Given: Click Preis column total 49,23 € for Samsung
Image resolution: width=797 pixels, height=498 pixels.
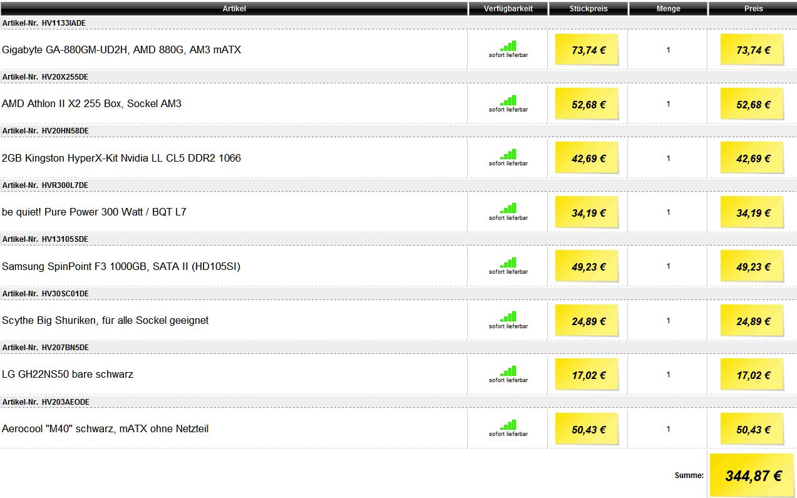Looking at the screenshot, I should 752,266.
